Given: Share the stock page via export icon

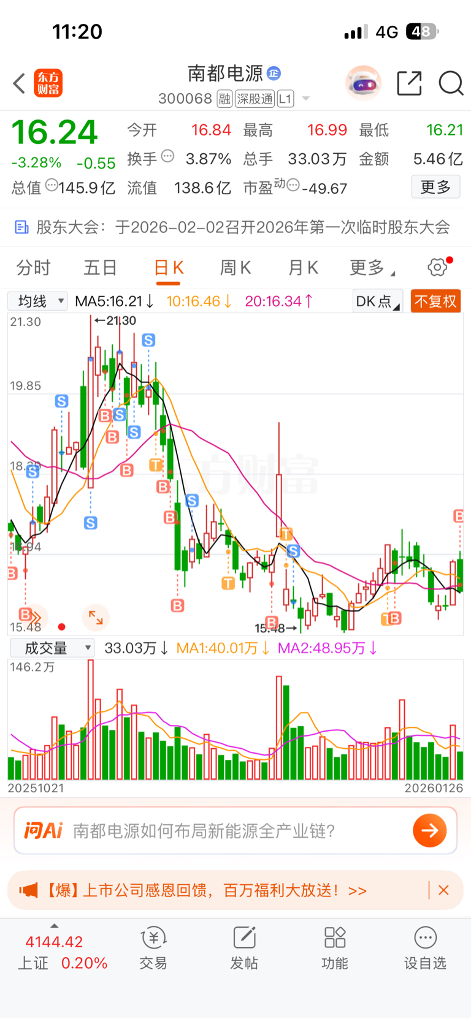Looking at the screenshot, I should click(409, 83).
